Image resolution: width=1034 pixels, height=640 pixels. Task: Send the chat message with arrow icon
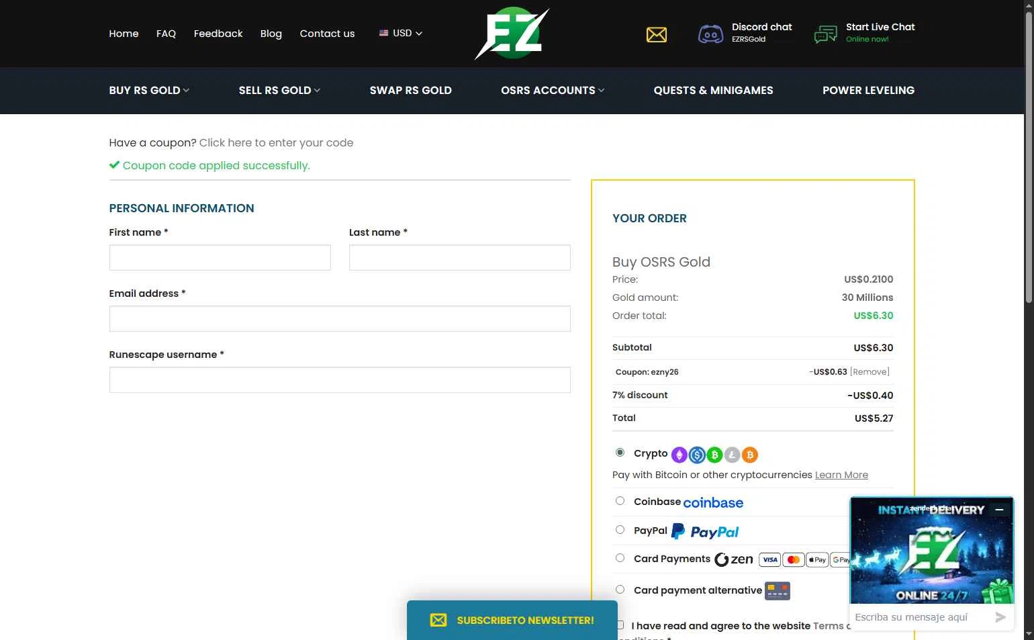click(x=1000, y=617)
